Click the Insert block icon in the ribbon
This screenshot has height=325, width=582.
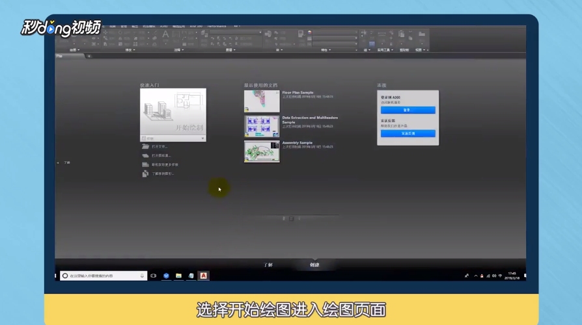point(268,34)
